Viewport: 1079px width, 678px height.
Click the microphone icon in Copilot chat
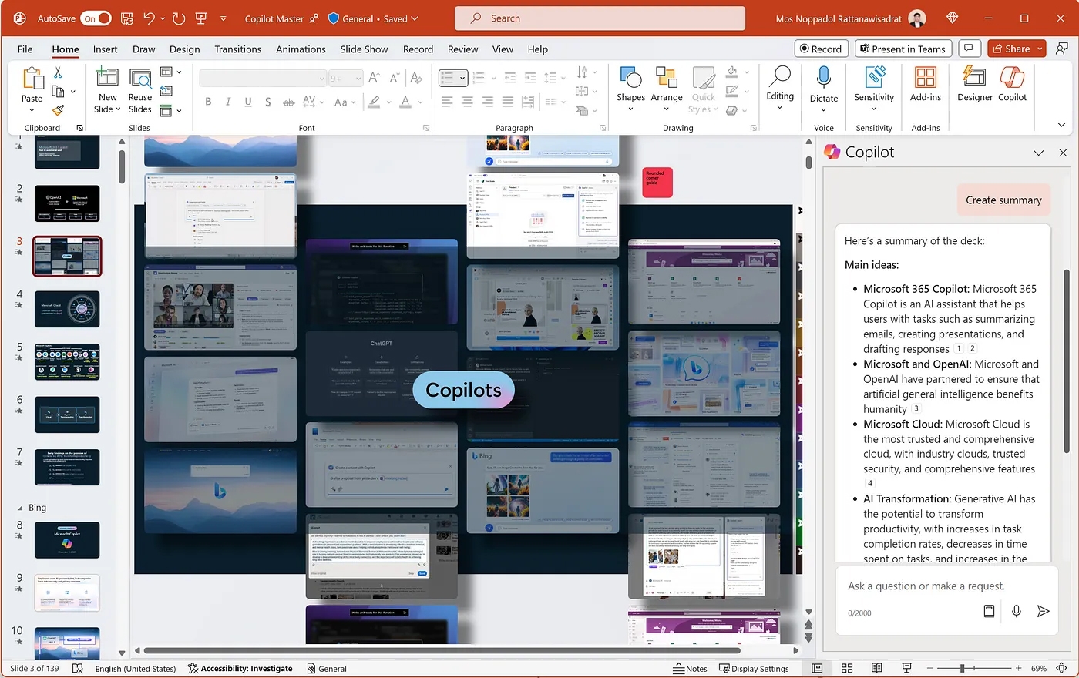point(1017,611)
